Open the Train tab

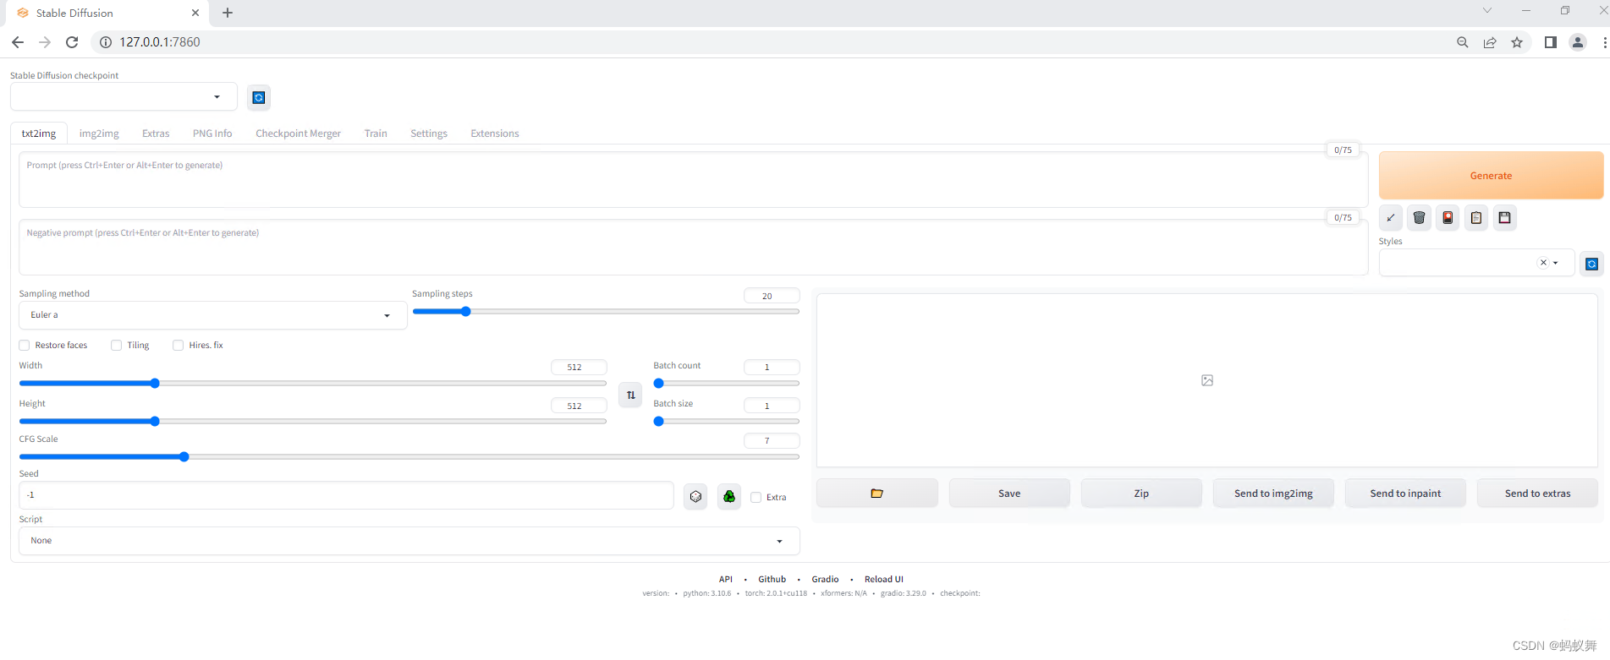(x=376, y=134)
